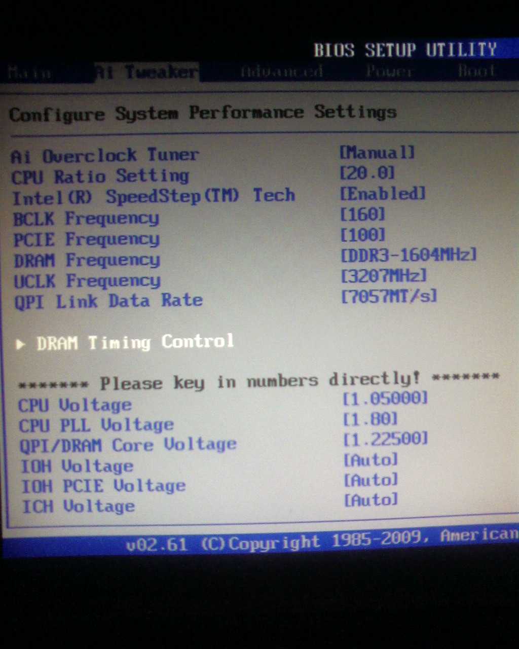Go to the Power tab
The image size is (519, 649).
pyautogui.click(x=389, y=71)
